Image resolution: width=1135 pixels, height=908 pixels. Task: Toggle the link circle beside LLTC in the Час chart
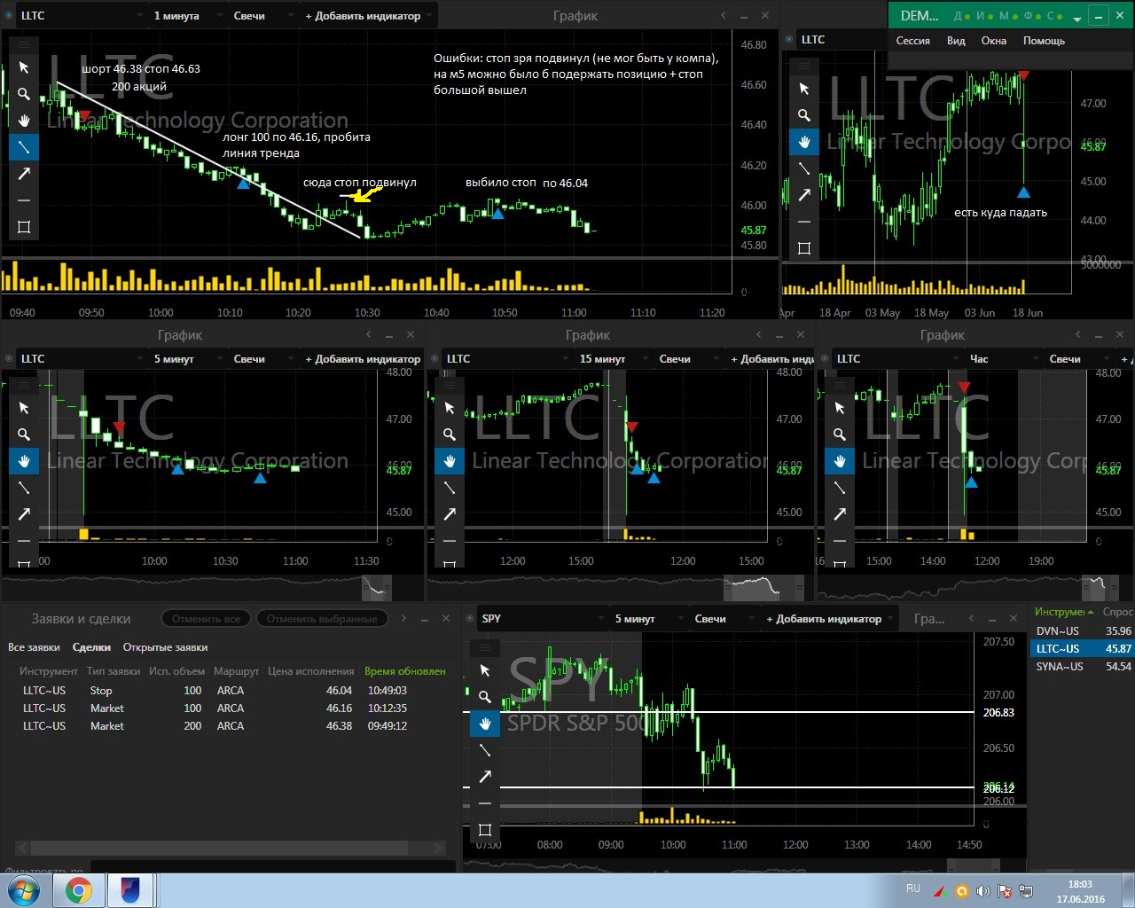pyautogui.click(x=826, y=359)
